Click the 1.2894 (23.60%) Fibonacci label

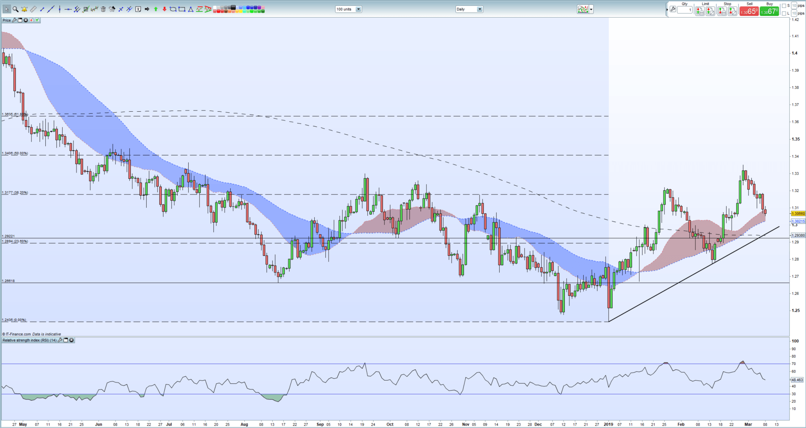pyautogui.click(x=15, y=242)
